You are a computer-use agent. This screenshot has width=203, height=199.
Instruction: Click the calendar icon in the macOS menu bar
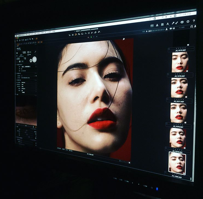click(175, 16)
